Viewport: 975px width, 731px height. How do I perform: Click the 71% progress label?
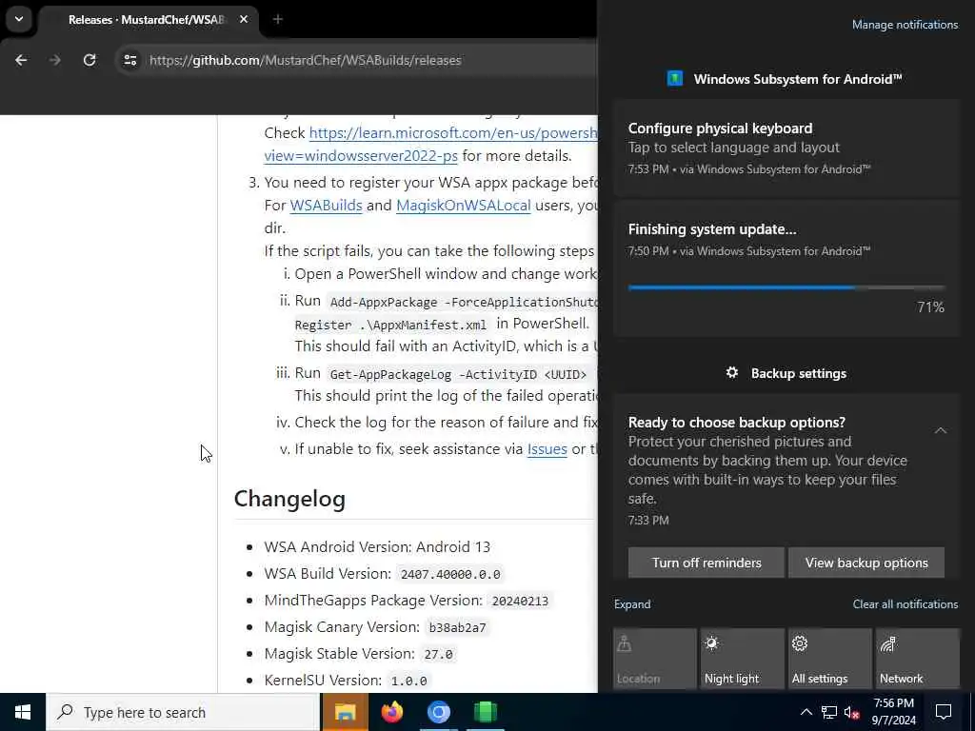tap(930, 307)
